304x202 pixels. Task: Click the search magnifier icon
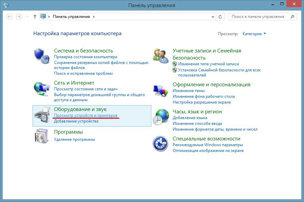tap(292, 17)
